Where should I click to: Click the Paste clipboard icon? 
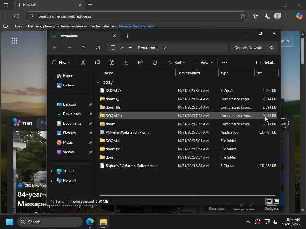pos(112,62)
